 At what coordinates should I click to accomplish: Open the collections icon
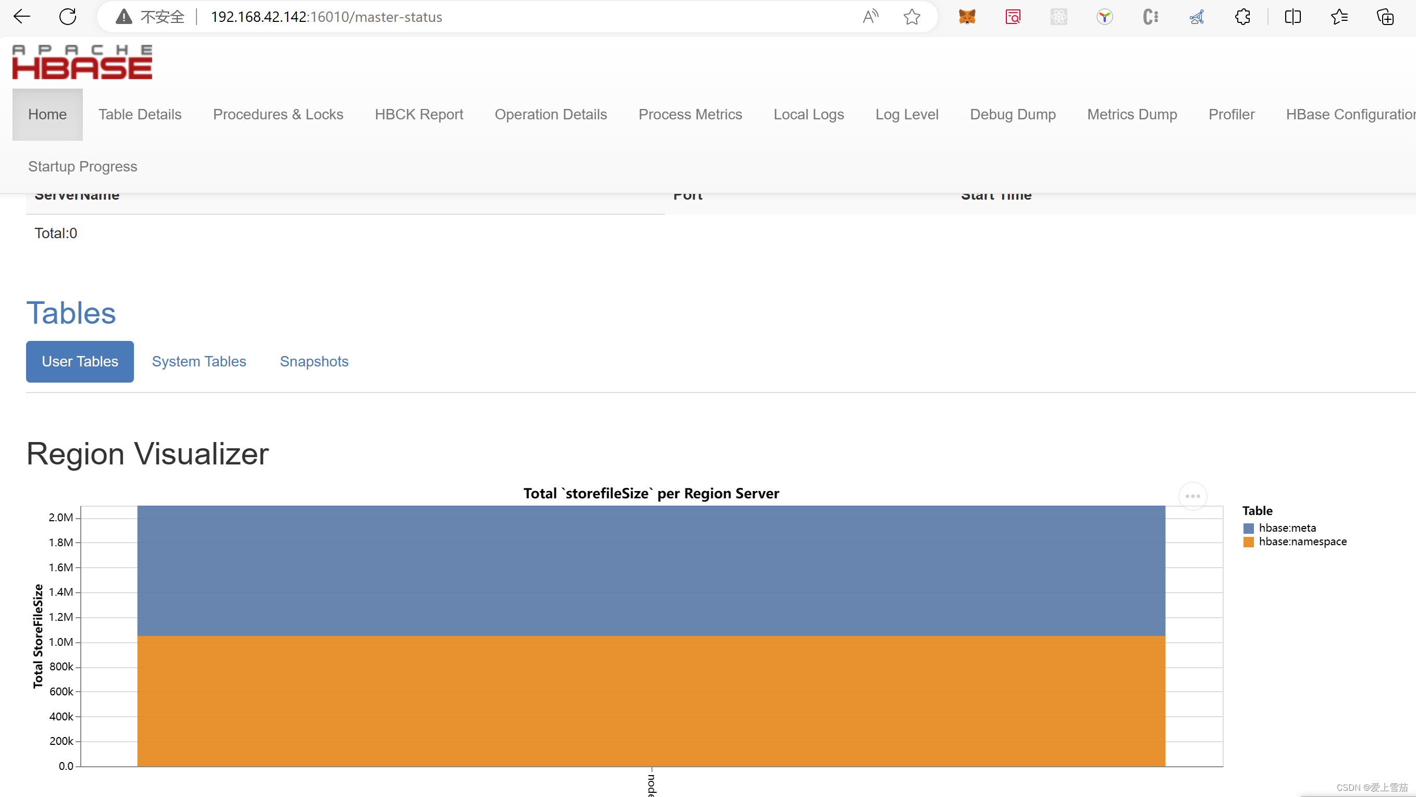(1385, 17)
